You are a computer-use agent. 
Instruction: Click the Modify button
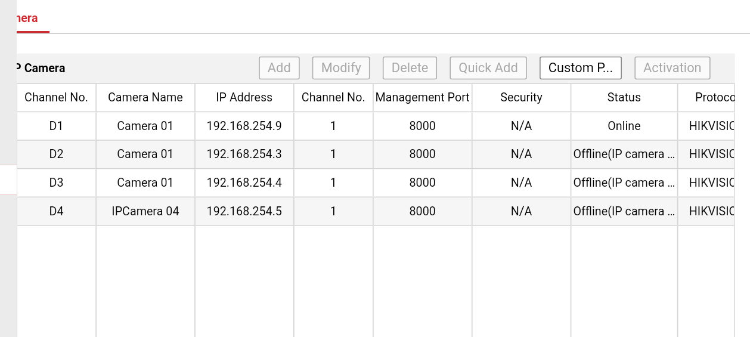[341, 68]
